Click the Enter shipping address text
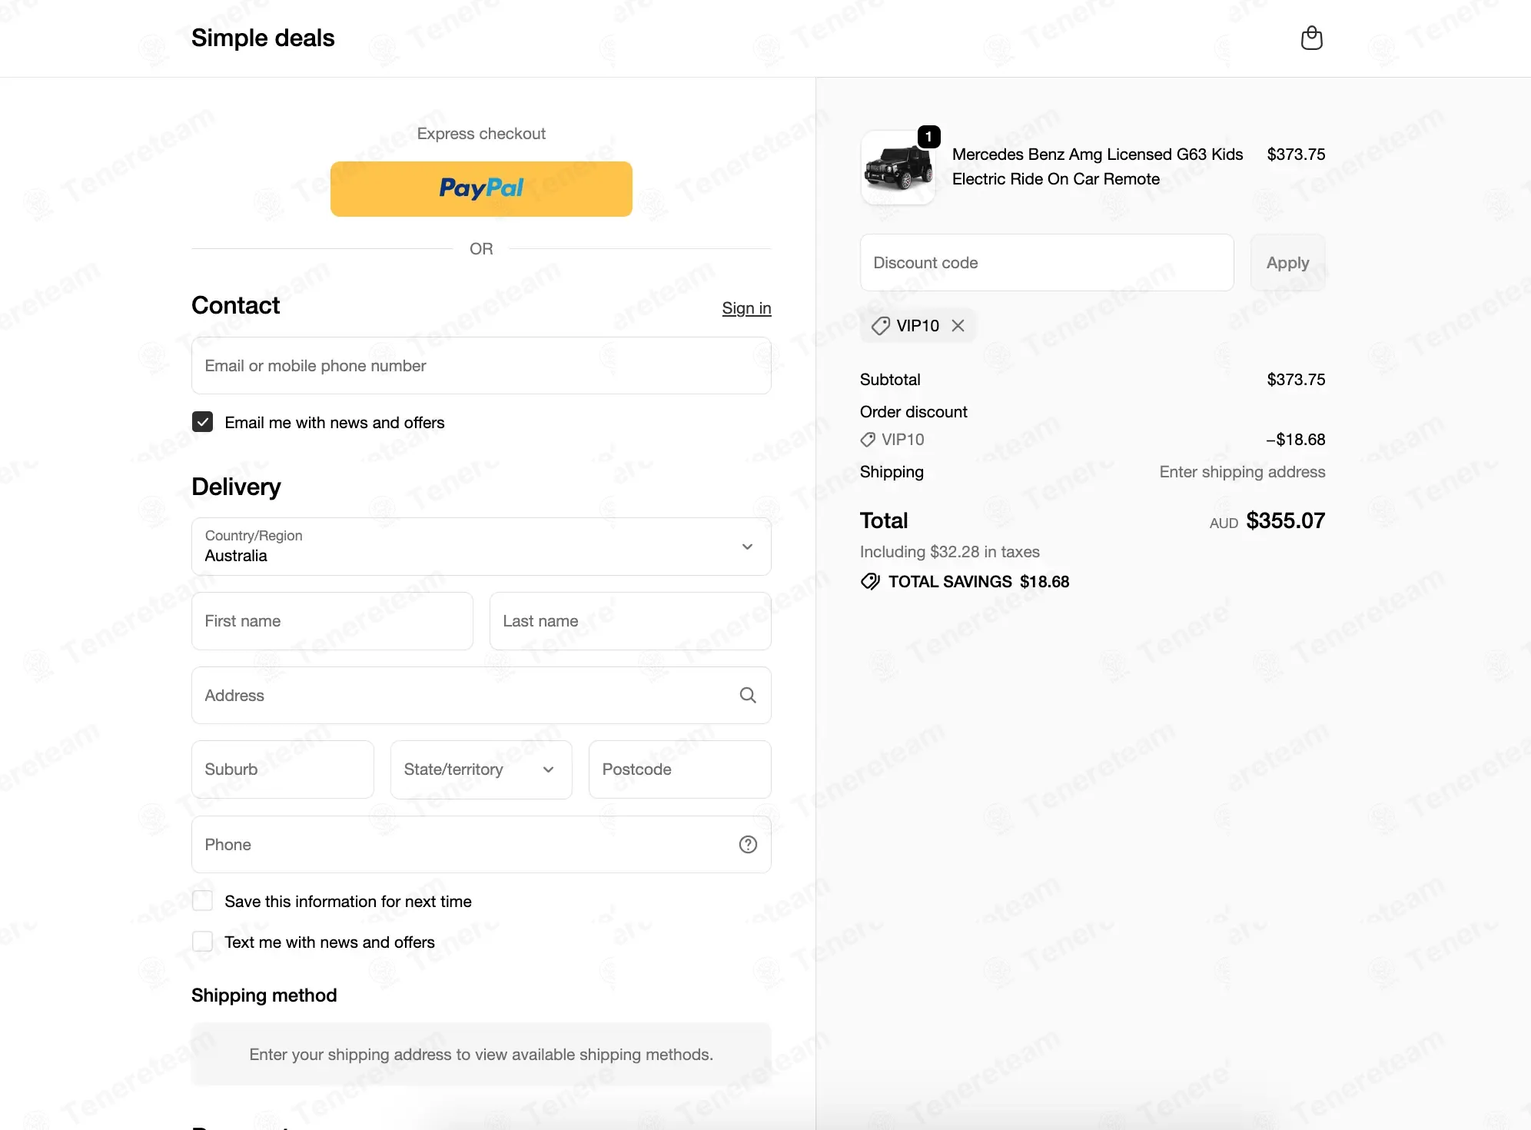 tap(1242, 472)
